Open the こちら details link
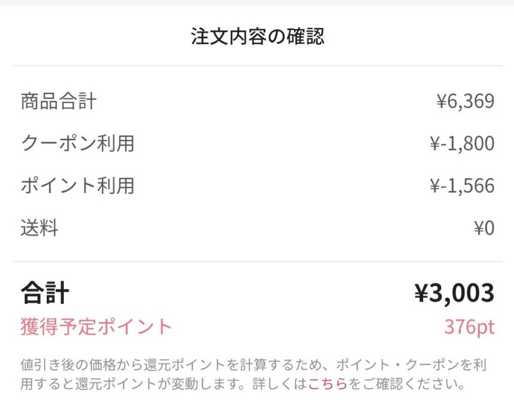 click(x=327, y=384)
